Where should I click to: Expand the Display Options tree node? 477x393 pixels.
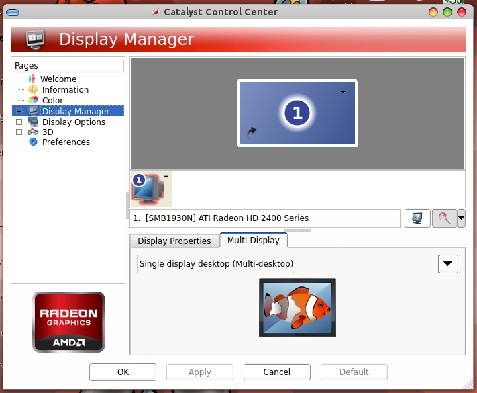19,122
